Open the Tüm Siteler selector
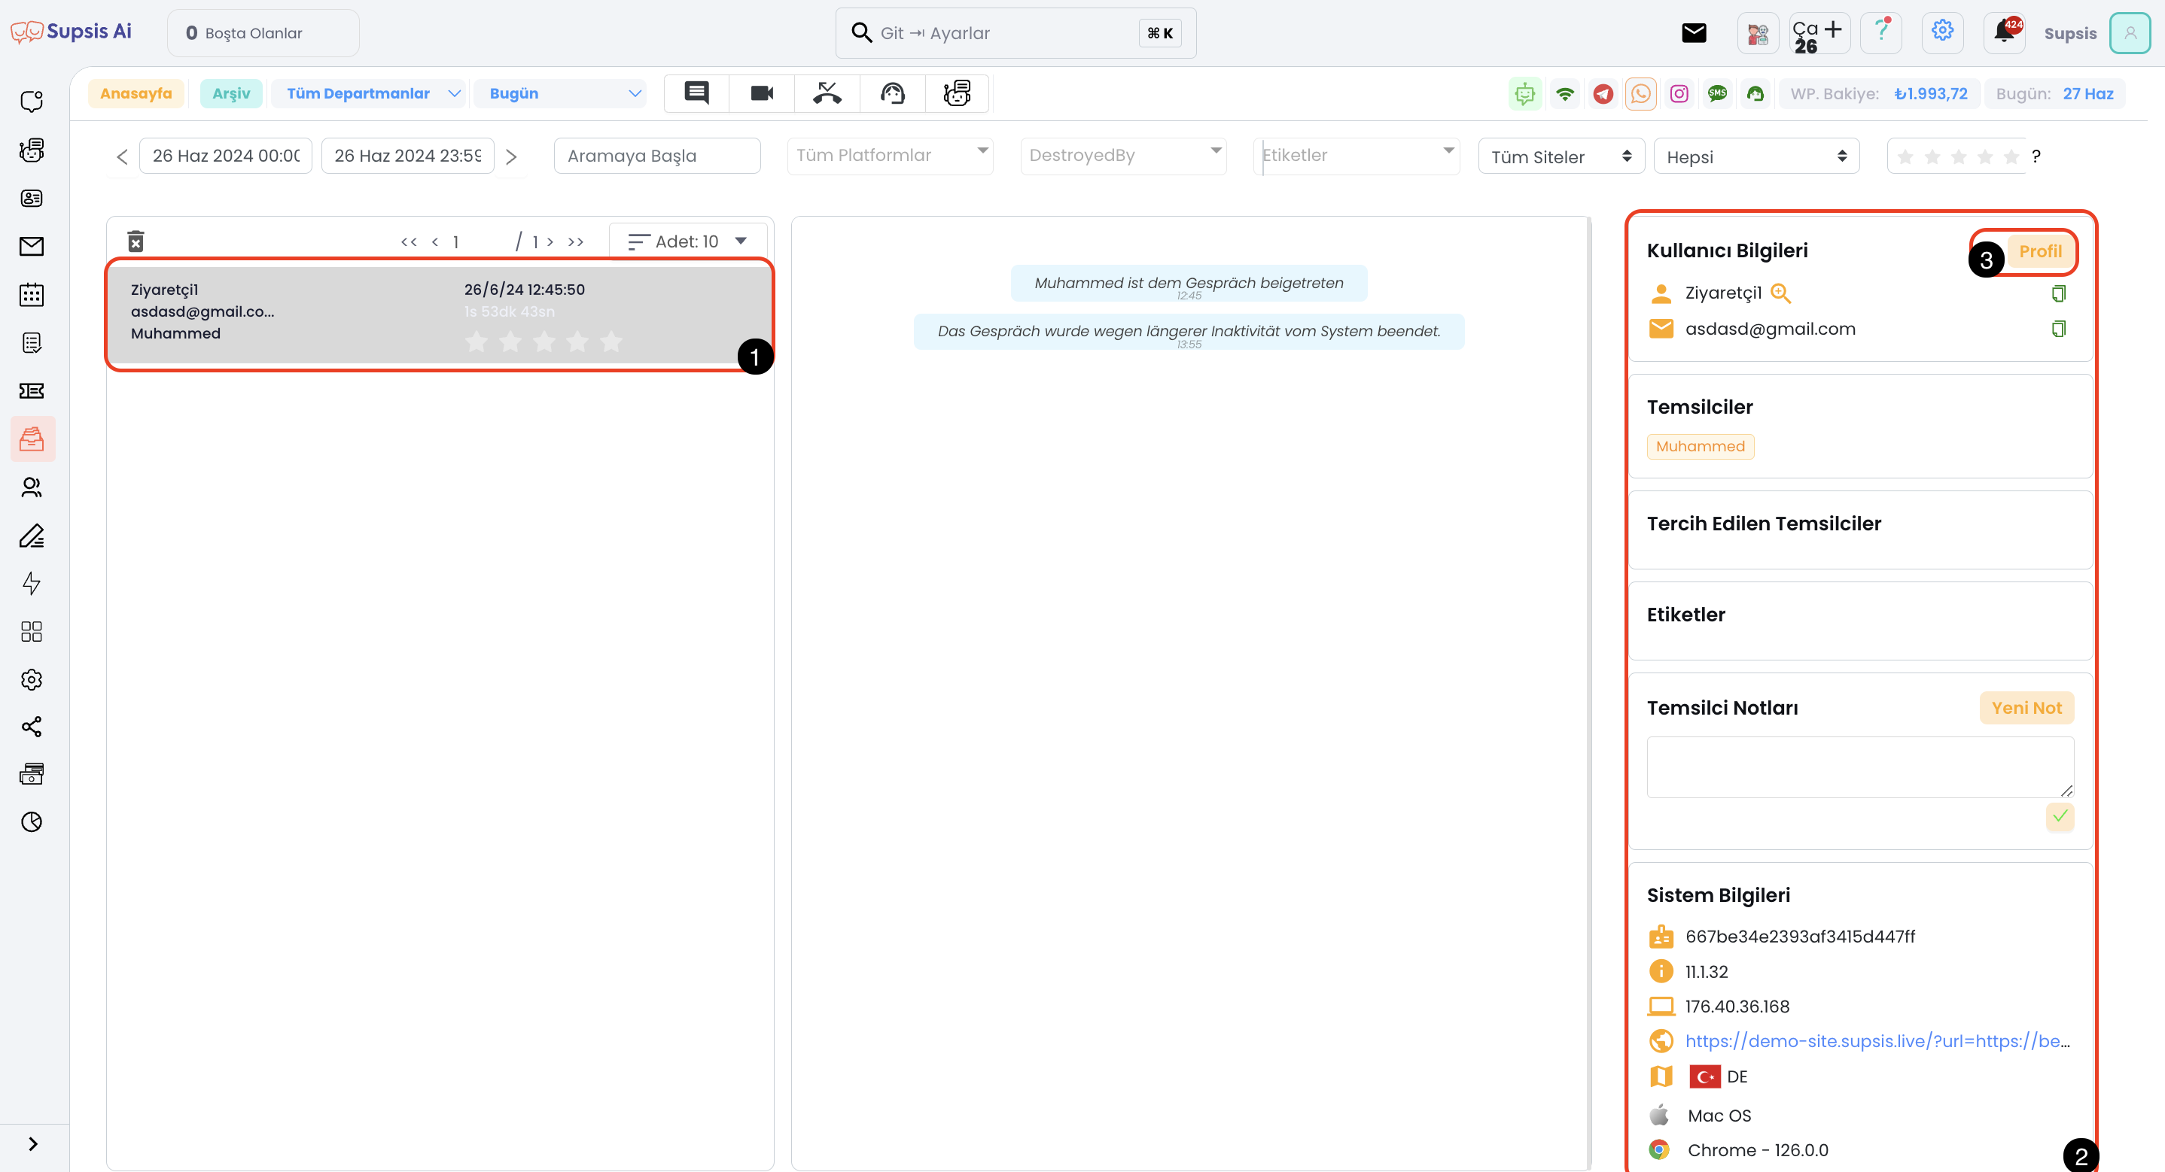 pyautogui.click(x=1561, y=156)
